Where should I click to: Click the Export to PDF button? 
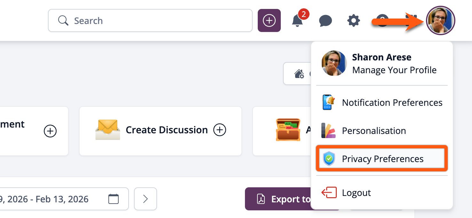[x=278, y=199]
